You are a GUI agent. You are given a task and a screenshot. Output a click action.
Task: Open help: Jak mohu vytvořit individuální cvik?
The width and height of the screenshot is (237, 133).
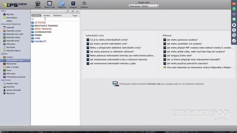[107, 44]
